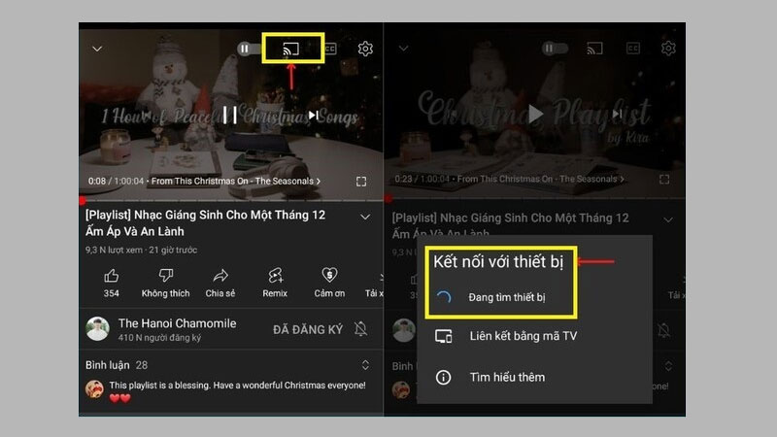Click red progress marker in right video
Screen dimensions: 777x437
coord(388,199)
